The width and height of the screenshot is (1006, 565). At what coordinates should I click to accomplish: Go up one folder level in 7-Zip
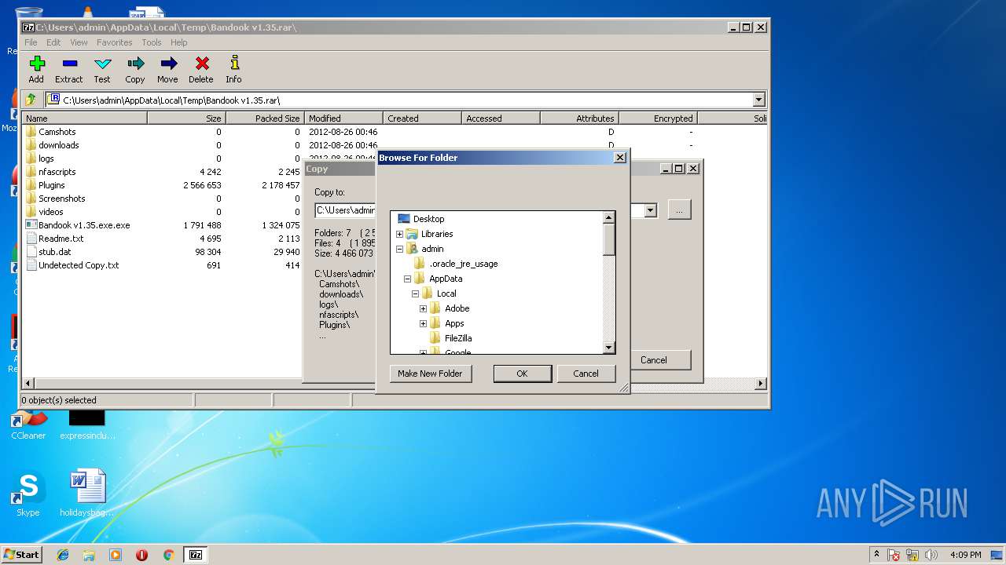point(31,100)
